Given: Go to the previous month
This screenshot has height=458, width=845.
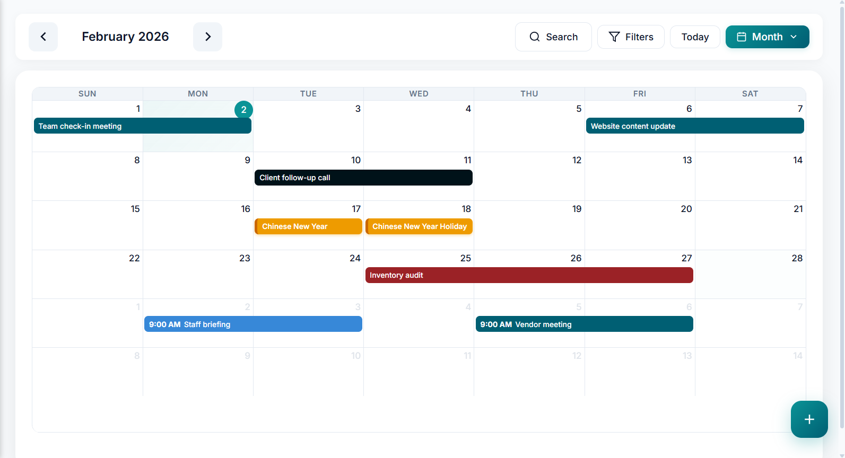Looking at the screenshot, I should click(x=43, y=37).
